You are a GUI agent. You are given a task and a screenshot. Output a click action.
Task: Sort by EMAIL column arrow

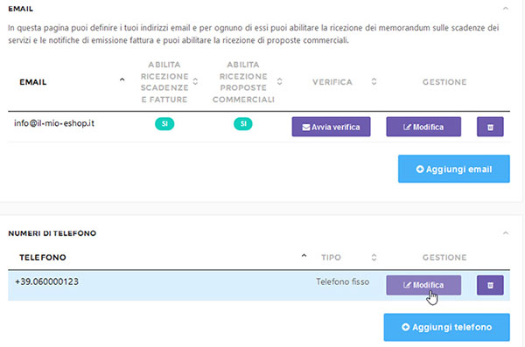click(x=122, y=80)
